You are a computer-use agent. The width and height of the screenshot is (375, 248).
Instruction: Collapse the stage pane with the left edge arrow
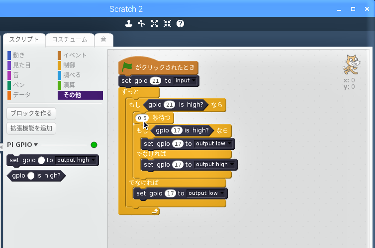(1, 147)
